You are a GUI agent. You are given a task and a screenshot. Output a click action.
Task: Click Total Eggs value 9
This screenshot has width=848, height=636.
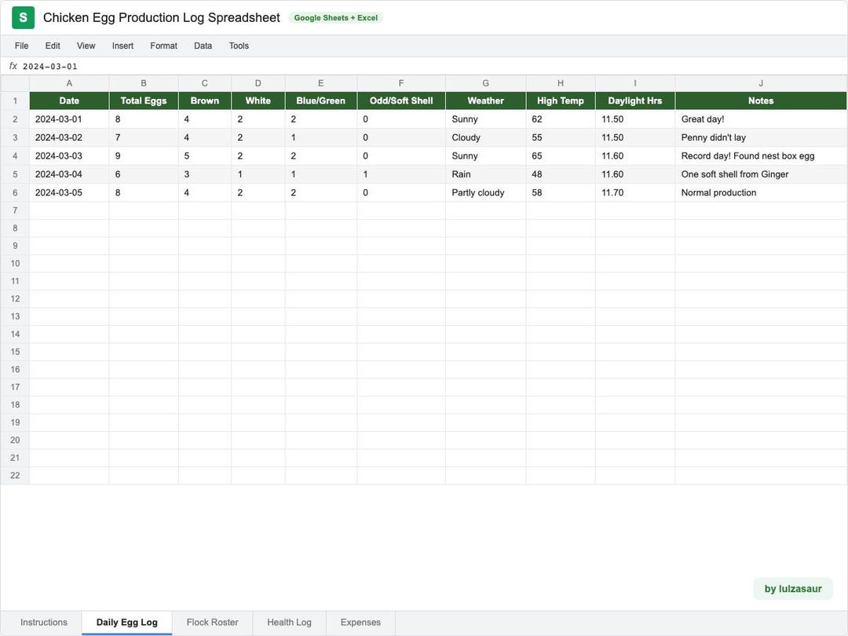[x=144, y=155]
